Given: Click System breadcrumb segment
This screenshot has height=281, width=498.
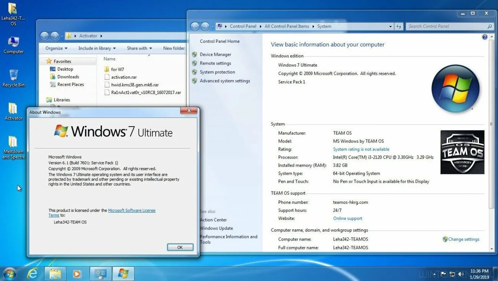Looking at the screenshot, I should pos(324,26).
